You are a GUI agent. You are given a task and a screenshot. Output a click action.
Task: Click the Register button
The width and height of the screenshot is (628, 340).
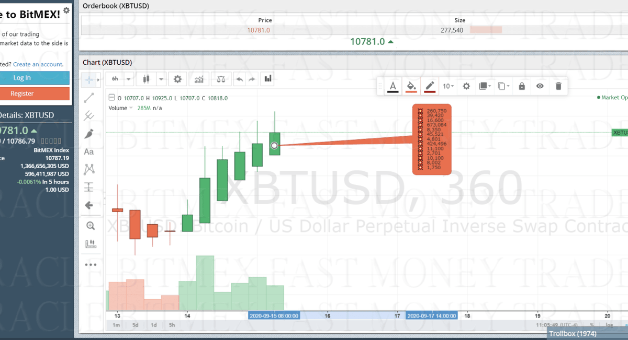[x=35, y=93]
